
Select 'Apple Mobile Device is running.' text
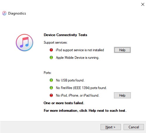point(78,58)
